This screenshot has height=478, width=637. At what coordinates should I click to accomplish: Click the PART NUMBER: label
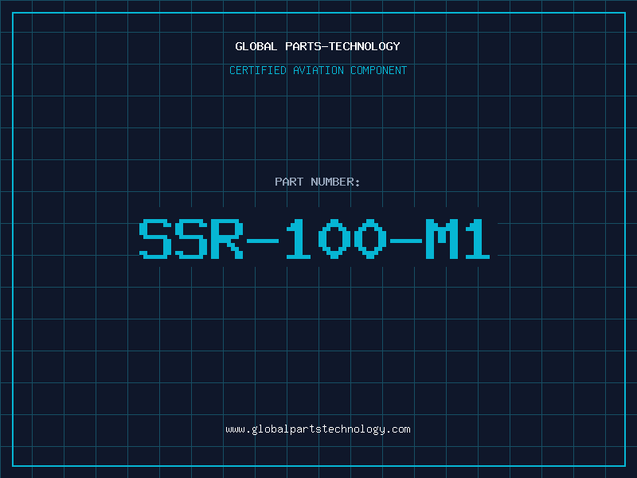point(318,182)
